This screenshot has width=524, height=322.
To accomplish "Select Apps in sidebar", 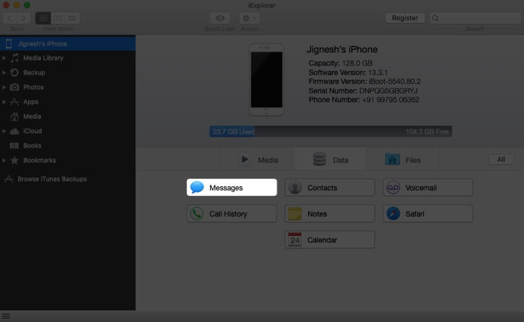I will tap(68, 102).
